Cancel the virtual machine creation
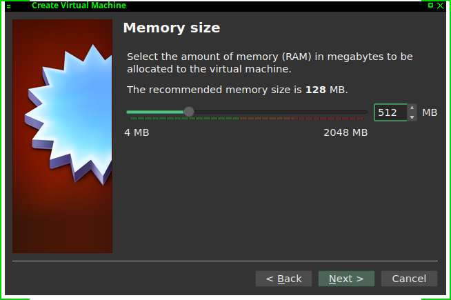This screenshot has width=451, height=300. pyautogui.click(x=409, y=279)
